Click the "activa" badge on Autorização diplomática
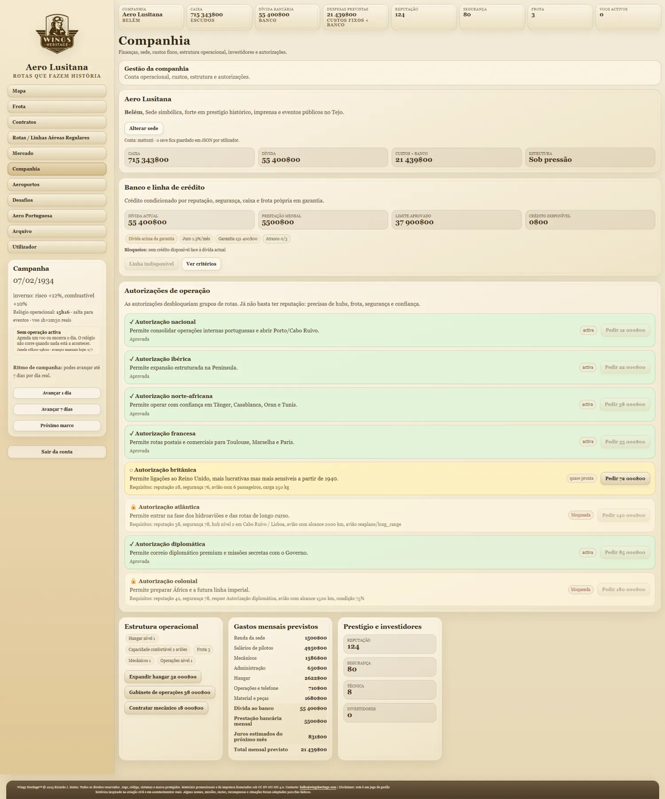 pyautogui.click(x=588, y=552)
